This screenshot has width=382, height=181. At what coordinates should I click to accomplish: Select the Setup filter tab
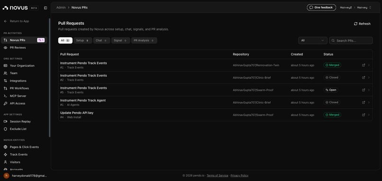[x=83, y=41]
